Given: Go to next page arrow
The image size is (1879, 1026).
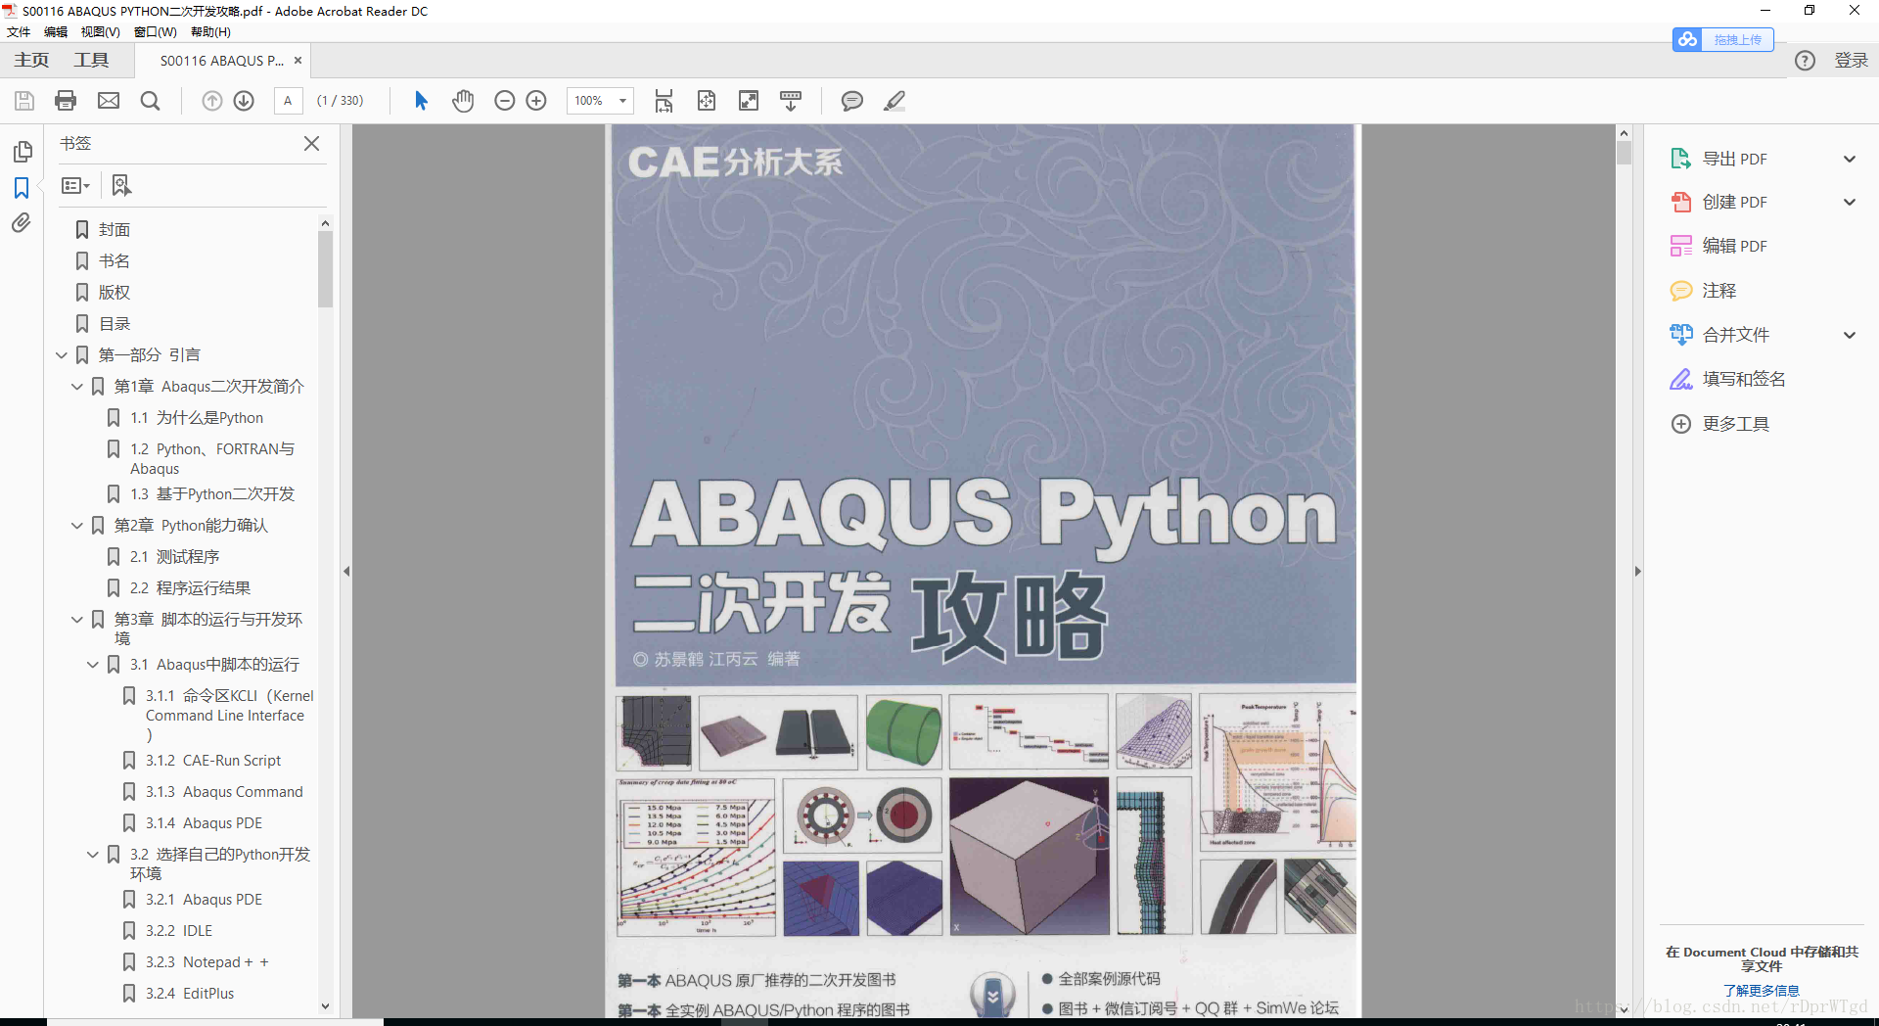Looking at the screenshot, I should point(244,101).
